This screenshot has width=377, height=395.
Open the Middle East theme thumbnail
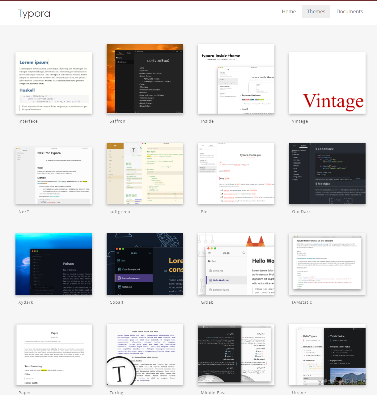coord(236,354)
